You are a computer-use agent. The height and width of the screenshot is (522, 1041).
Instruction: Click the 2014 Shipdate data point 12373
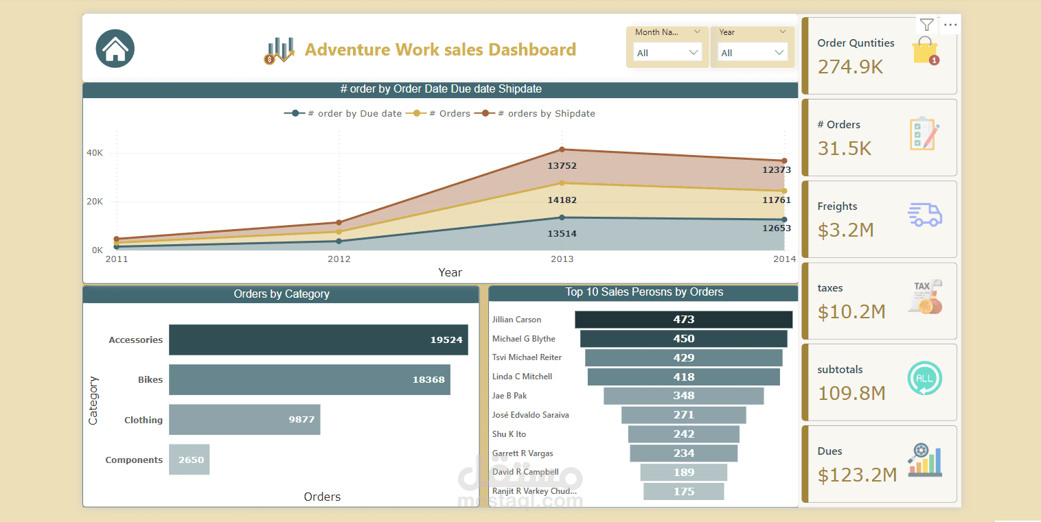(784, 161)
